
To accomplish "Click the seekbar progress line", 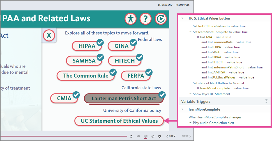I will [x=64, y=136].
